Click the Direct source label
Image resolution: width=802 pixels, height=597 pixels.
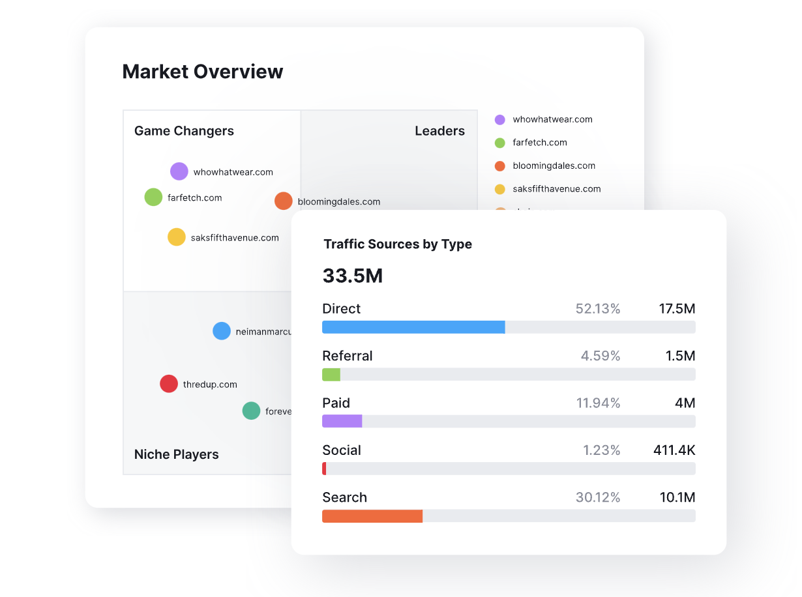pos(341,309)
